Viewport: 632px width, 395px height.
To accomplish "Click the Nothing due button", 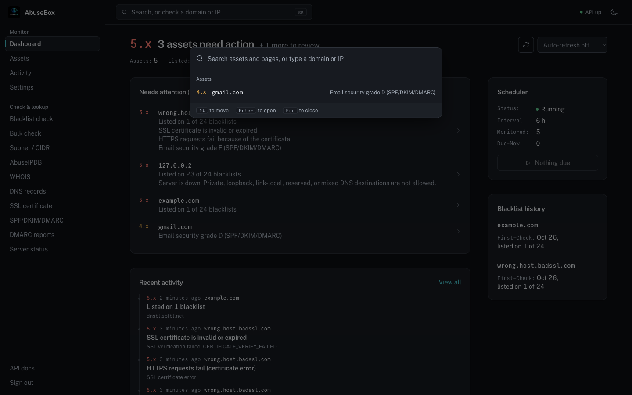I will point(548,163).
